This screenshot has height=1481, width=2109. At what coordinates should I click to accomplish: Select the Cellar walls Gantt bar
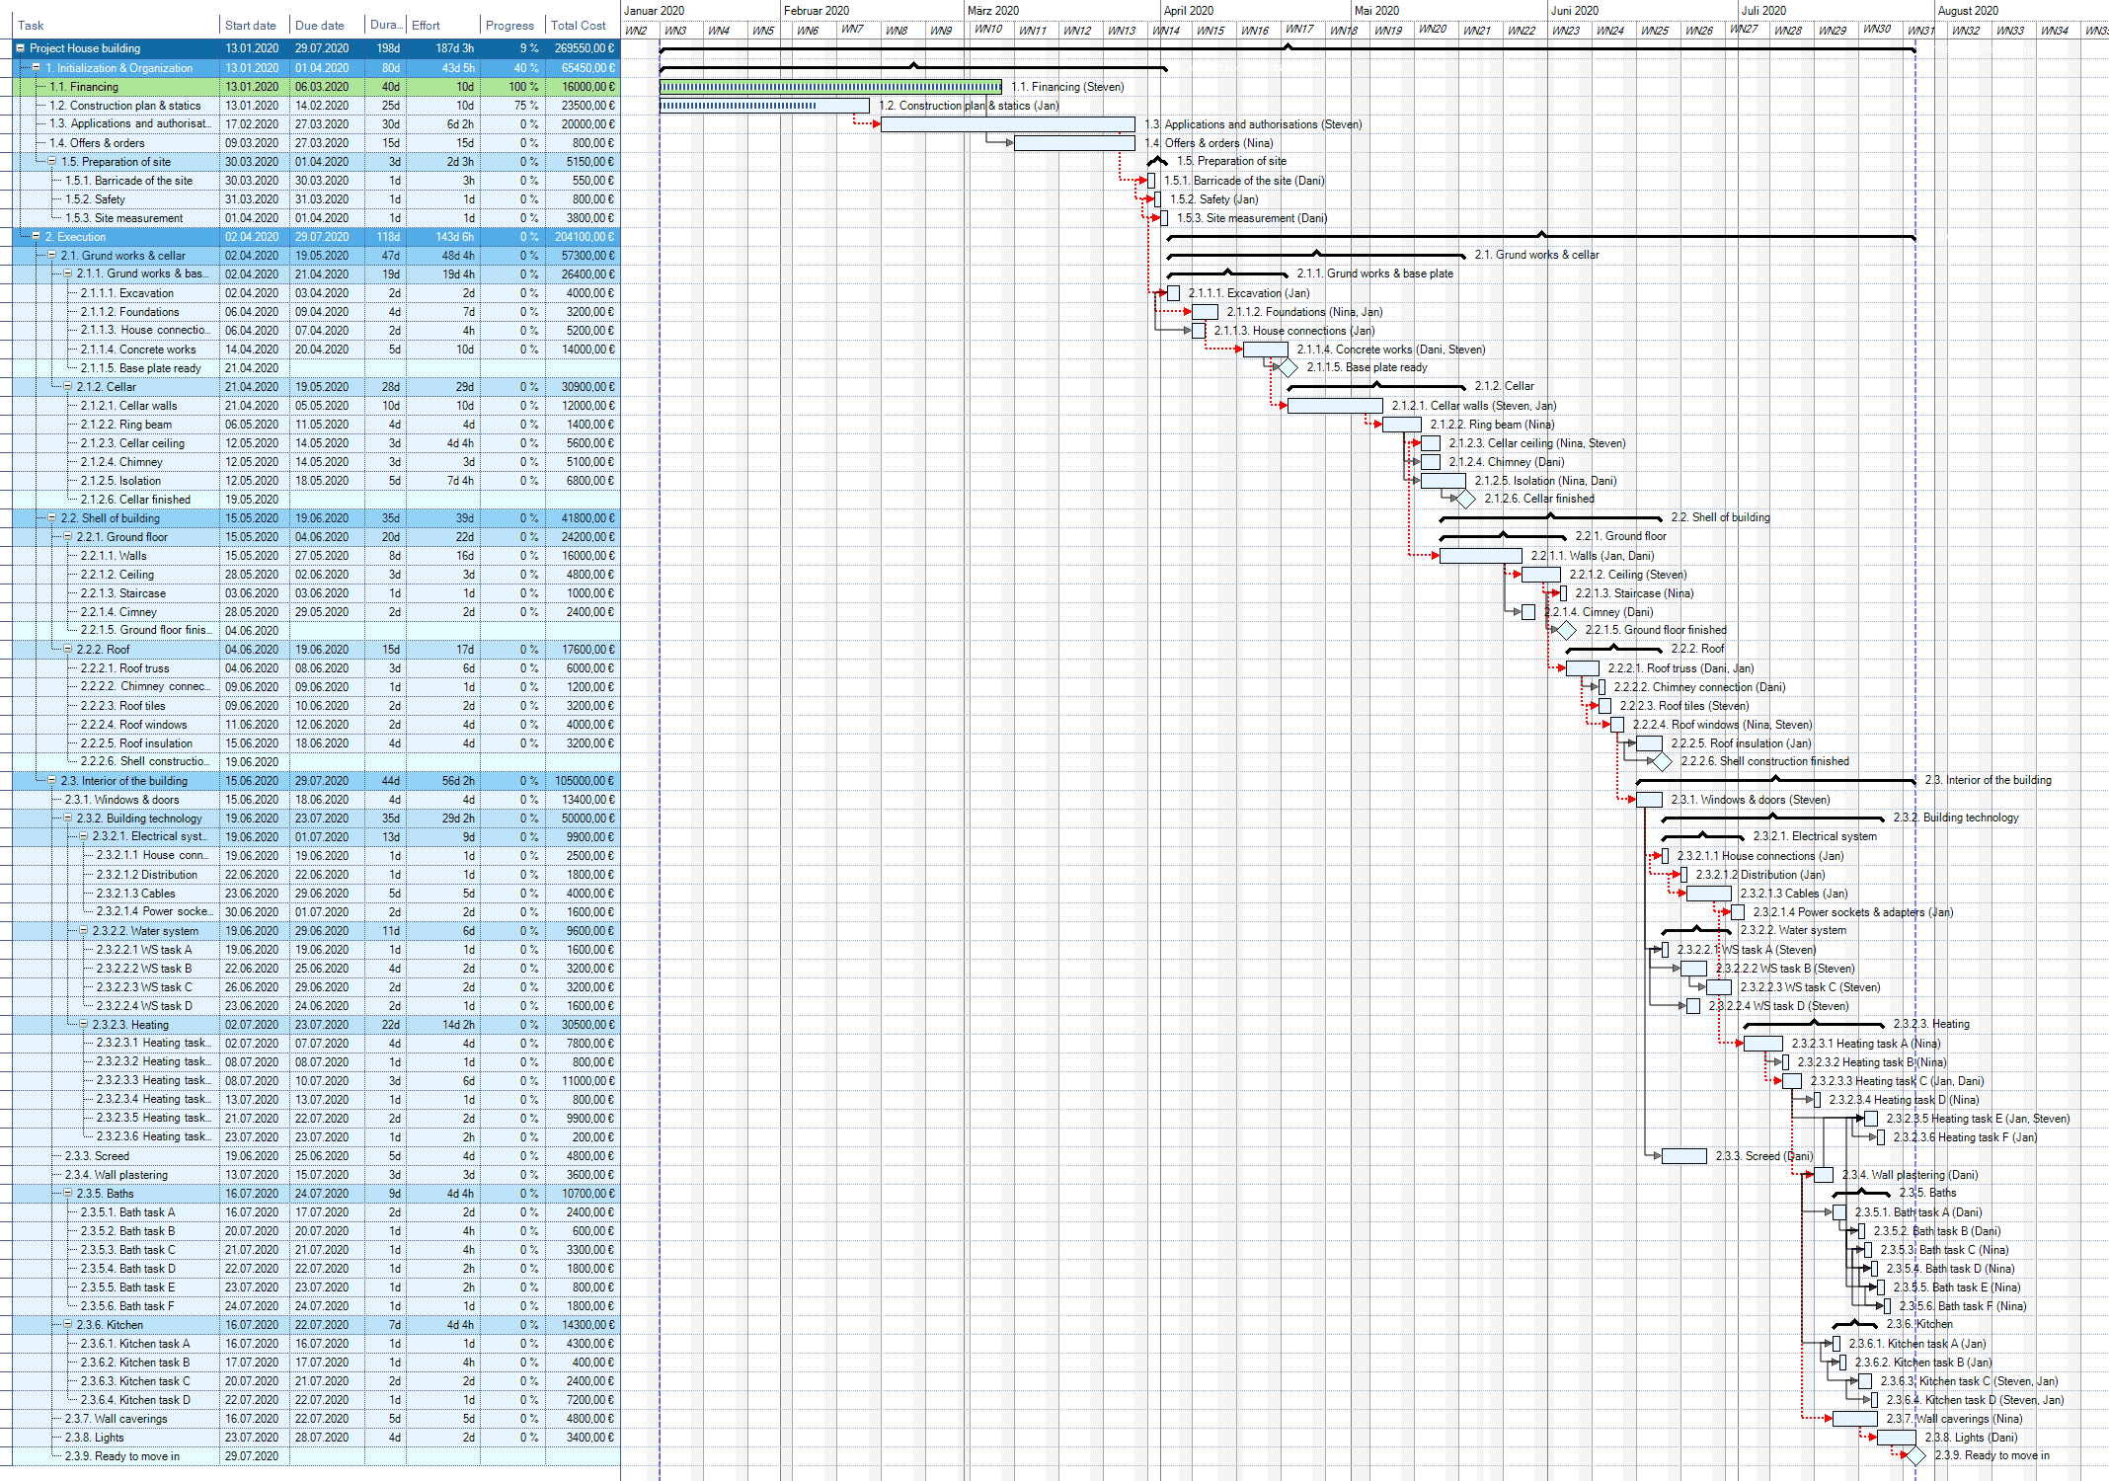point(1334,406)
